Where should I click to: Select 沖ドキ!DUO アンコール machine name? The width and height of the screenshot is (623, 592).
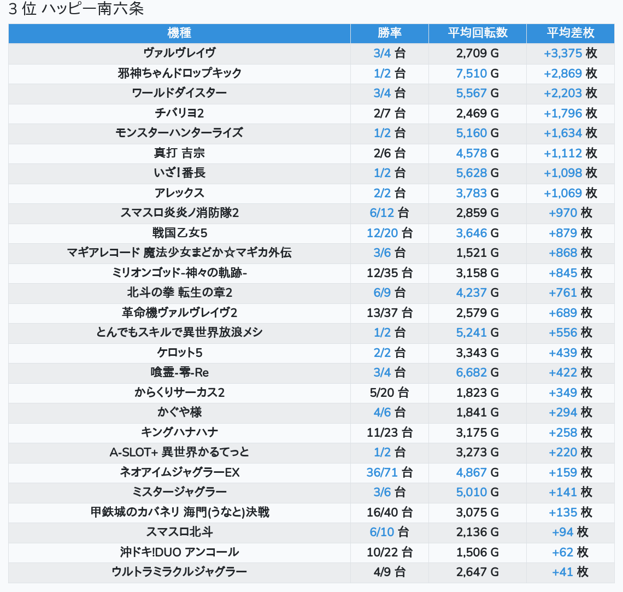179,552
